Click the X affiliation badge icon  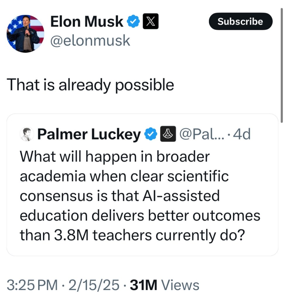[x=150, y=22]
